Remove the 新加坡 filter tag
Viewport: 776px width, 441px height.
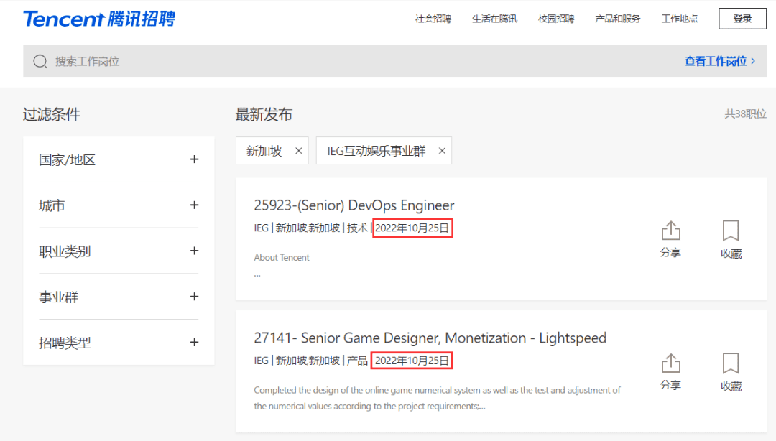(299, 151)
